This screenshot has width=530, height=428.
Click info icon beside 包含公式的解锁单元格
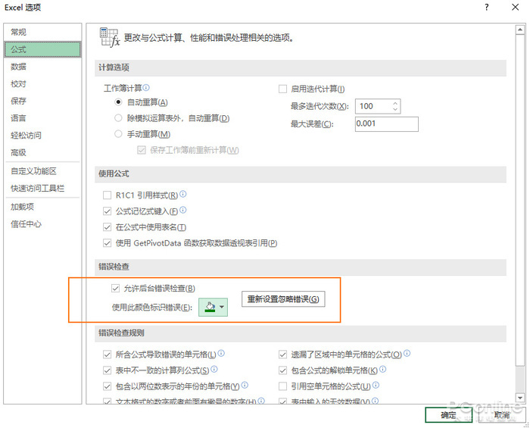[383, 370]
